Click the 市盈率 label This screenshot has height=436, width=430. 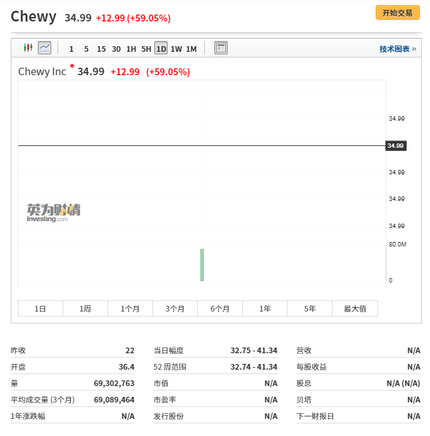(165, 399)
